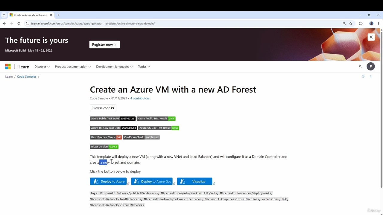Open Learn home link in header
Image resolution: width=383 pixels, height=215 pixels.
[x=24, y=67]
